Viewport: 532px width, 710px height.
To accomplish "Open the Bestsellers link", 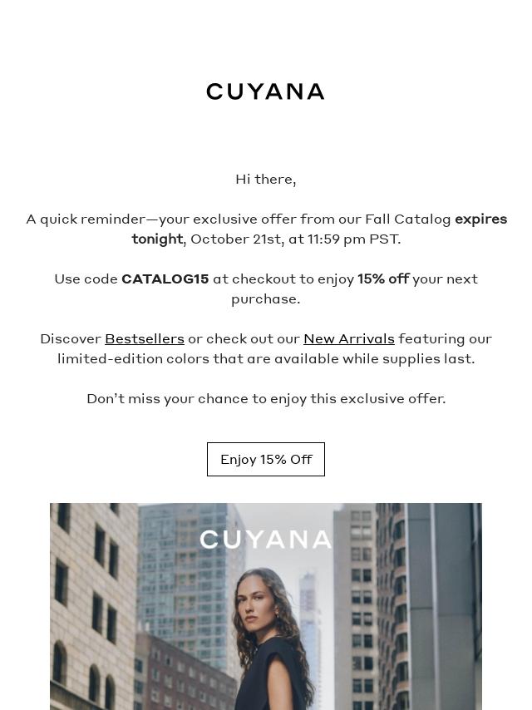I will pyautogui.click(x=145, y=338).
